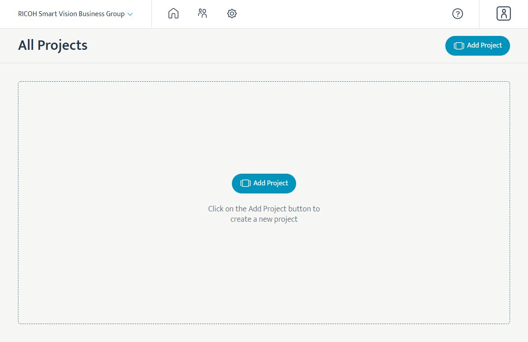Select the All Projects page heading

tap(53, 45)
